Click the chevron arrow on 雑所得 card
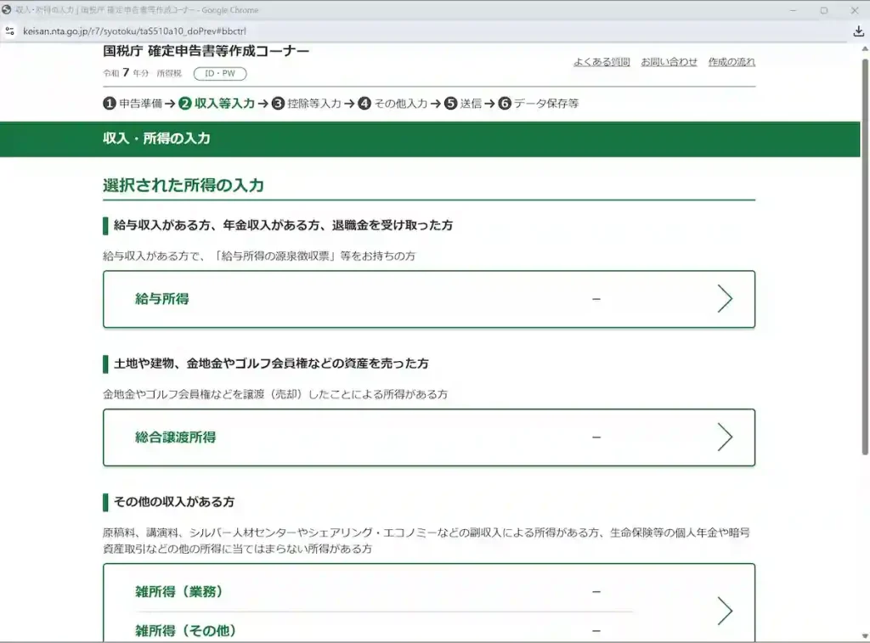The height and width of the screenshot is (643, 870). (x=724, y=611)
